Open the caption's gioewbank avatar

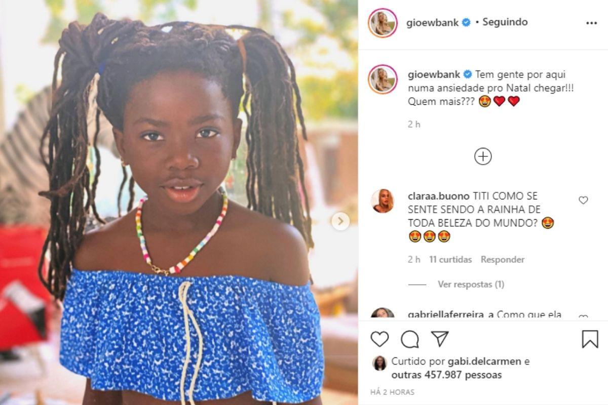[383, 79]
